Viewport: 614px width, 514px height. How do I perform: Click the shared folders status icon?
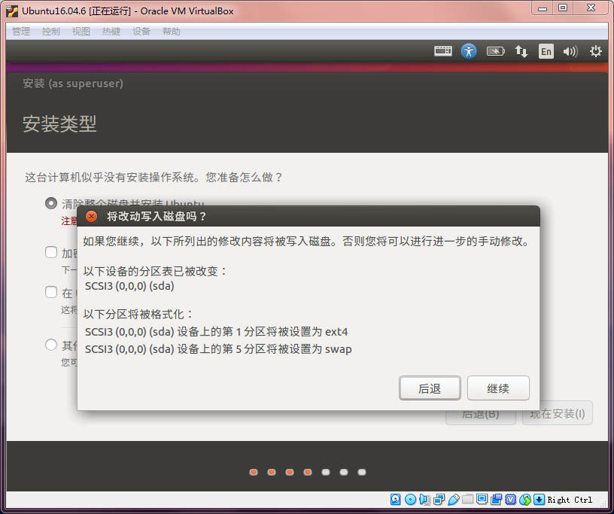(x=467, y=499)
